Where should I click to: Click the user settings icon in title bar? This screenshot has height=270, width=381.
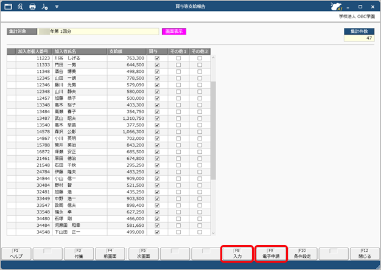45,7
